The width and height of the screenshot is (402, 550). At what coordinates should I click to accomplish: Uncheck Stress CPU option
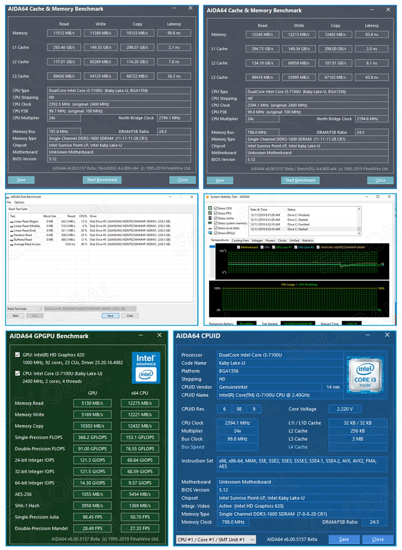pyautogui.click(x=216, y=208)
